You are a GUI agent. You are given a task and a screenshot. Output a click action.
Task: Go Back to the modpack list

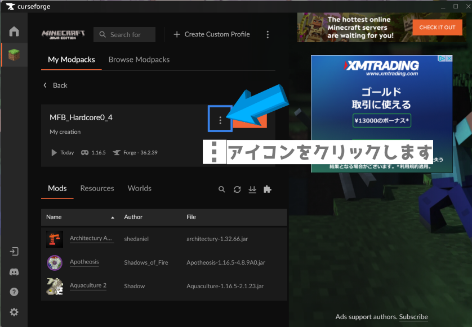55,85
